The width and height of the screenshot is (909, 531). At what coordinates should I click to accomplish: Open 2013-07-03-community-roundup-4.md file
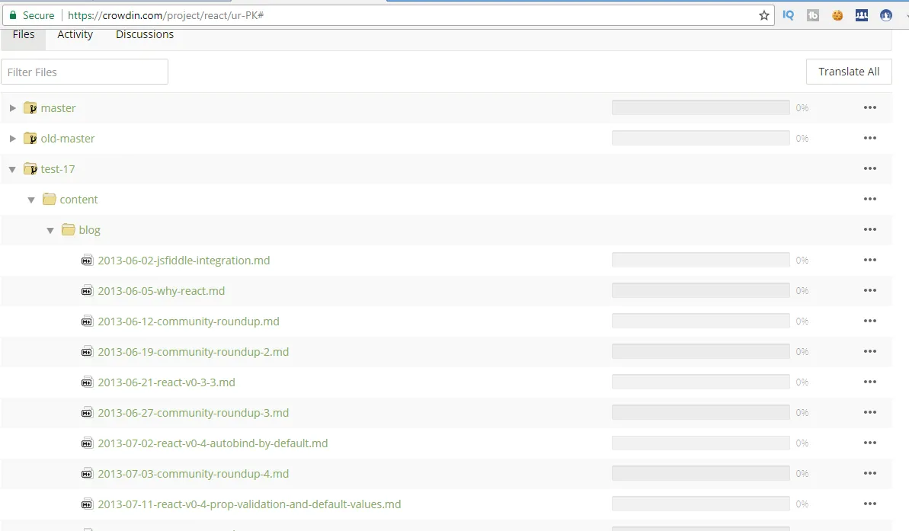[x=193, y=474]
